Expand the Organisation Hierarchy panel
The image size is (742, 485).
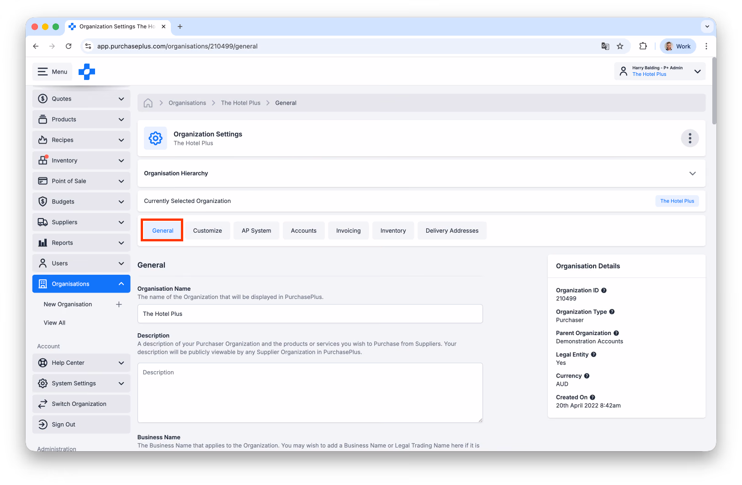pyautogui.click(x=693, y=173)
